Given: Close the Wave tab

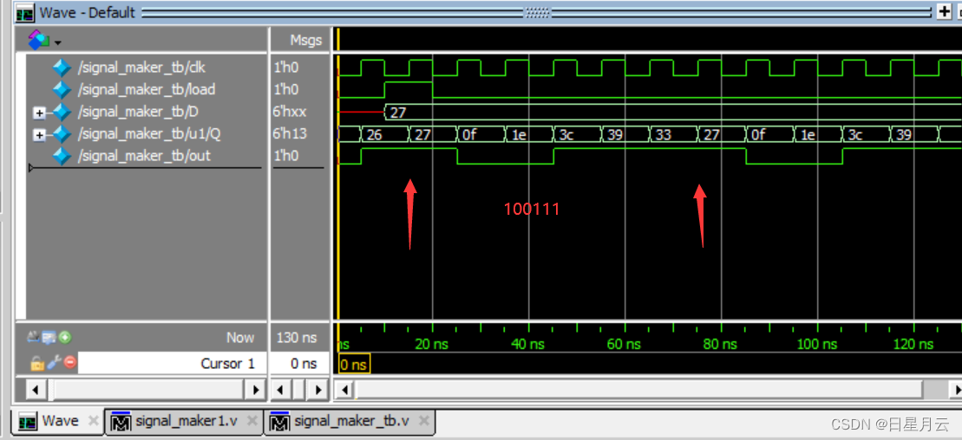Looking at the screenshot, I should 94,421.
